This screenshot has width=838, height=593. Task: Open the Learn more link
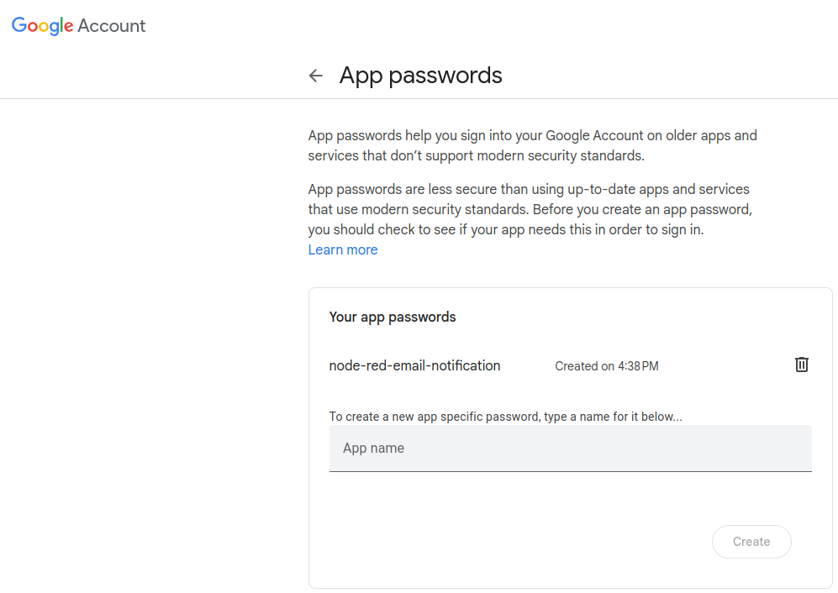tap(343, 250)
